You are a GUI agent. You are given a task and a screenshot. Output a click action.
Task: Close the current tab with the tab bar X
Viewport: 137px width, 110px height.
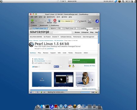[x=98, y=28]
